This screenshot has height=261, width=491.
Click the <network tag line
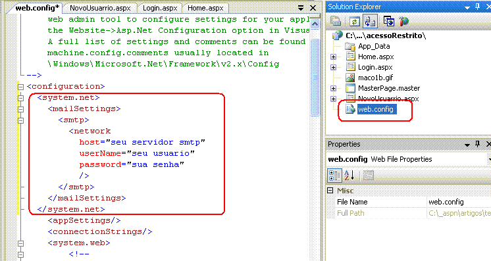(x=90, y=131)
